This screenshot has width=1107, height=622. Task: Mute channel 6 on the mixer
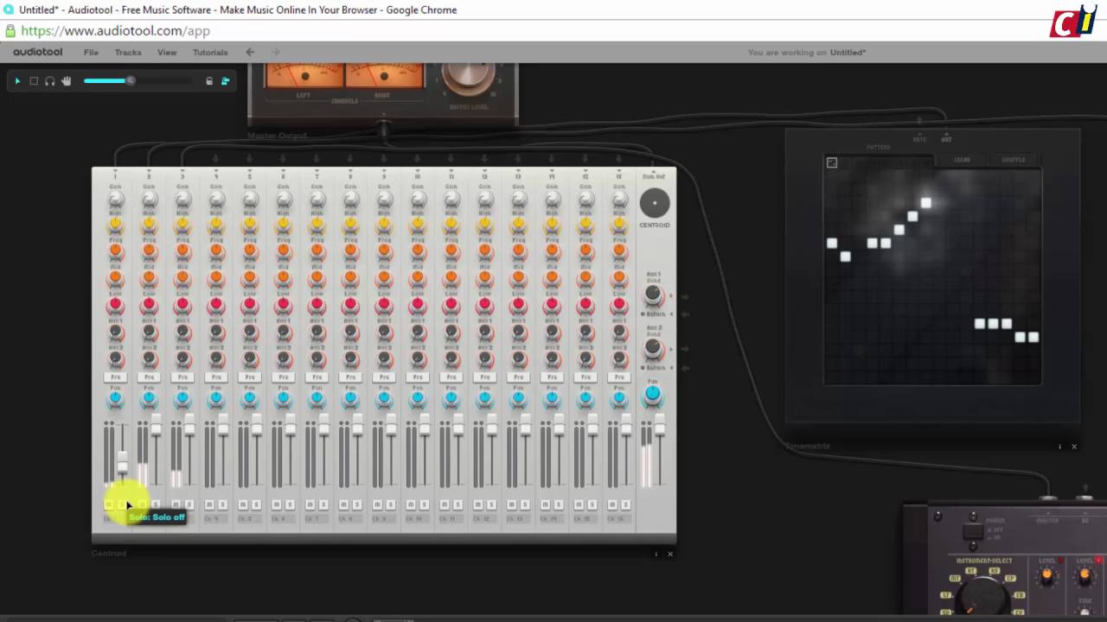tap(276, 505)
